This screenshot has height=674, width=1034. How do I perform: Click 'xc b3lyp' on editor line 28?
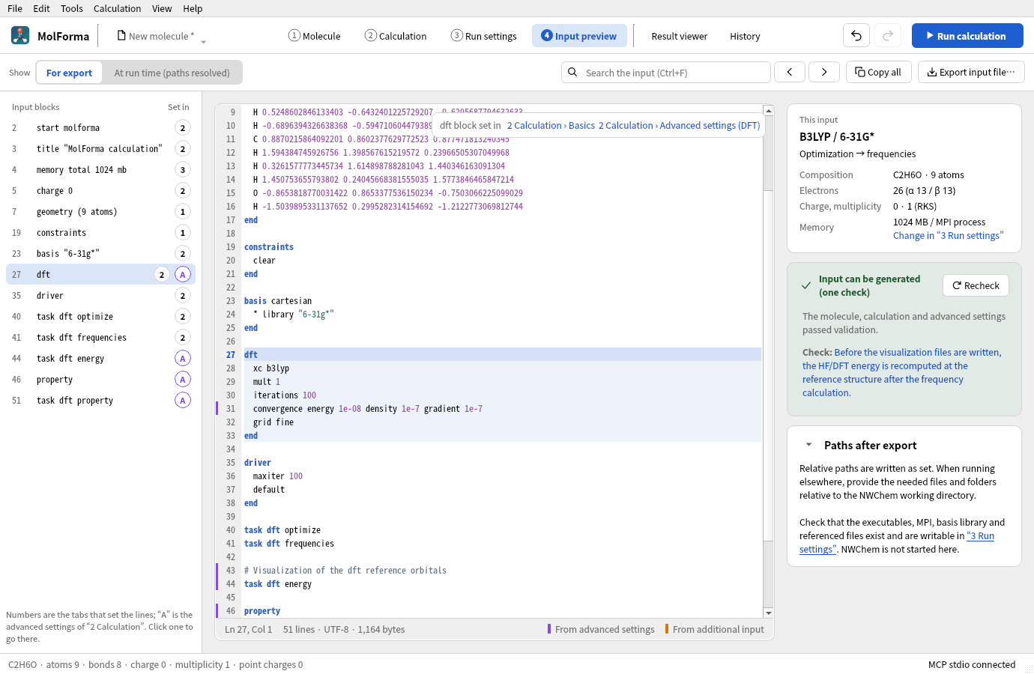(271, 368)
